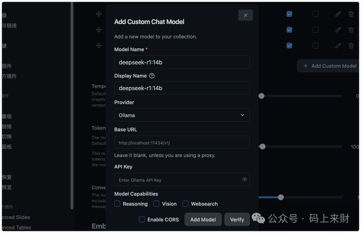This screenshot has width=361, height=233.
Task: Click the Display Name help question-mark icon
Action: tap(152, 76)
